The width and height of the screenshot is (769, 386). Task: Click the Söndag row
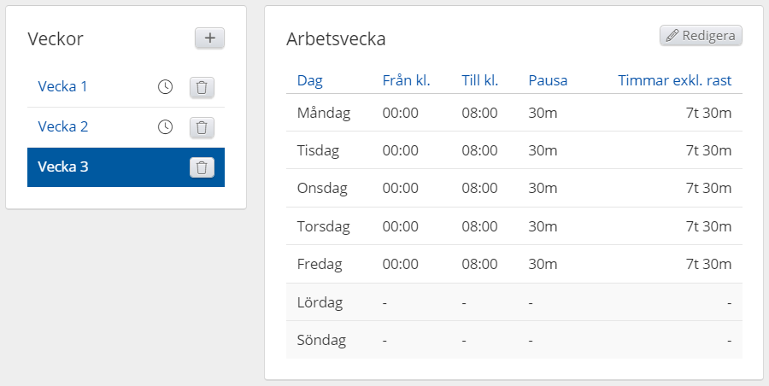[x=514, y=340]
